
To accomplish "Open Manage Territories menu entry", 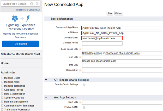I will 15,86.
